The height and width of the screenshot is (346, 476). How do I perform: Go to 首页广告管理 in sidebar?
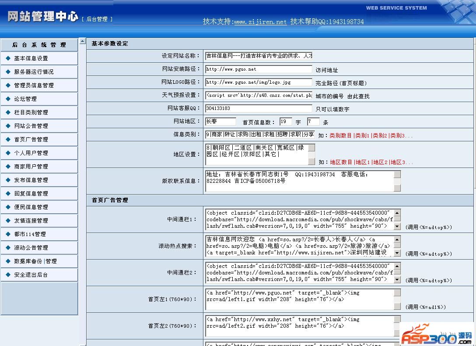click(x=31, y=140)
